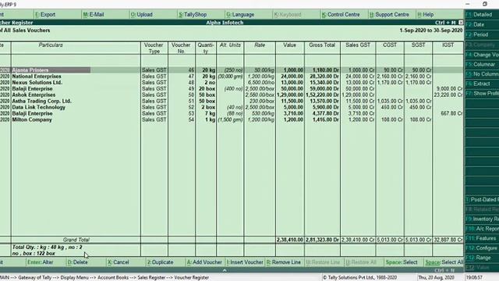Click F7 Show Profit button
Screen dimensions: 499x281
[482, 94]
